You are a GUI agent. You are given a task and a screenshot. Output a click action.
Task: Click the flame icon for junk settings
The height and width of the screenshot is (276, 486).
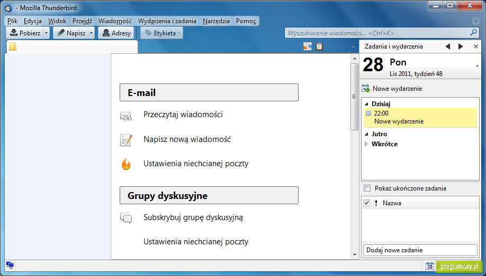pyautogui.click(x=126, y=164)
